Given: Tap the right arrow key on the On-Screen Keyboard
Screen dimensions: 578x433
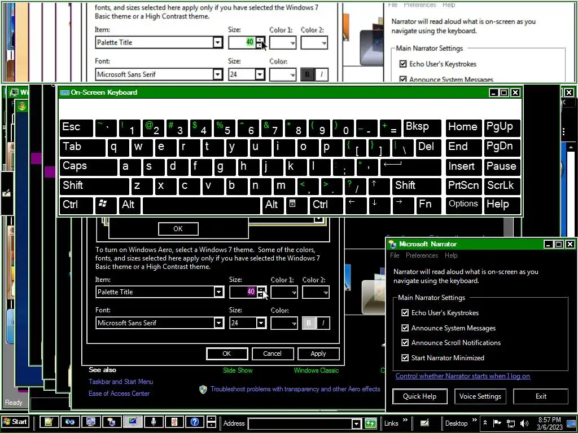Looking at the screenshot, I should coord(403,205).
